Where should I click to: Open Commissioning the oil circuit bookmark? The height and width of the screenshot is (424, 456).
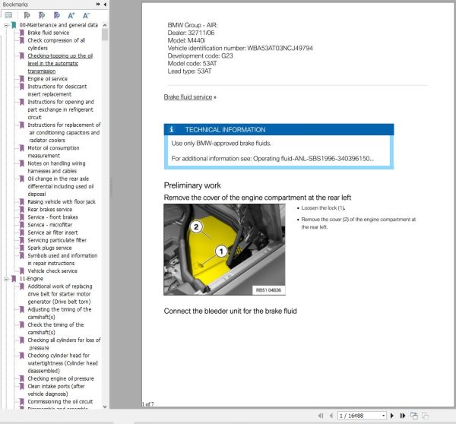click(60, 401)
